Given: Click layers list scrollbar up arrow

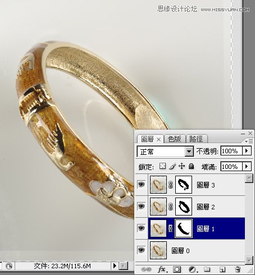Looking at the screenshot, I should (249, 178).
